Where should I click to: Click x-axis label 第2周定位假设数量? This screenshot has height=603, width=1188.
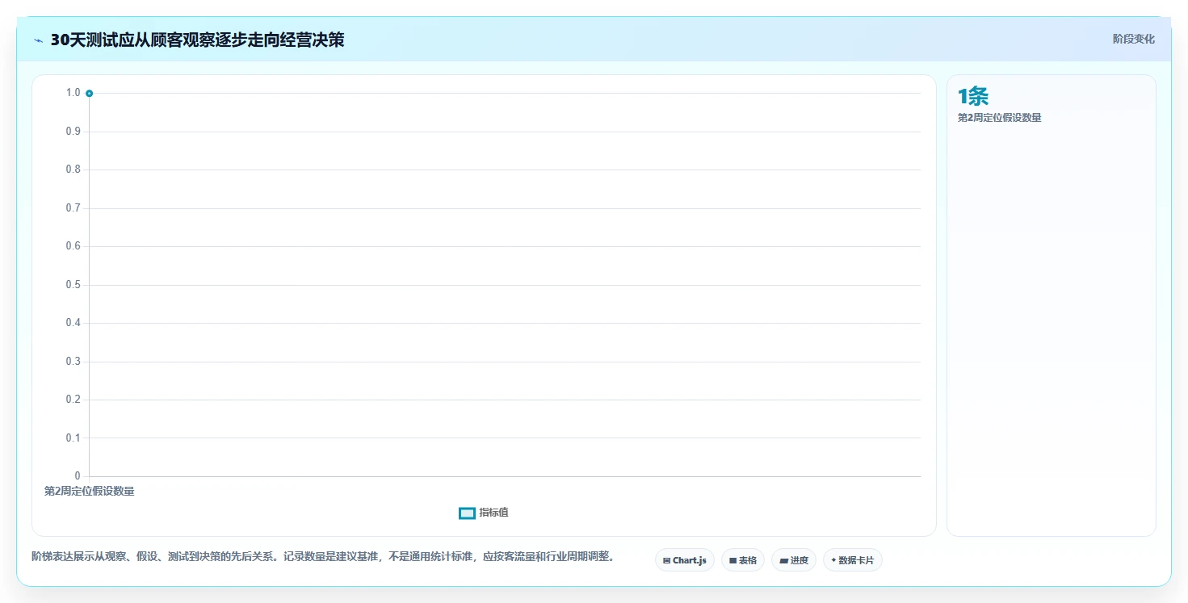[89, 491]
